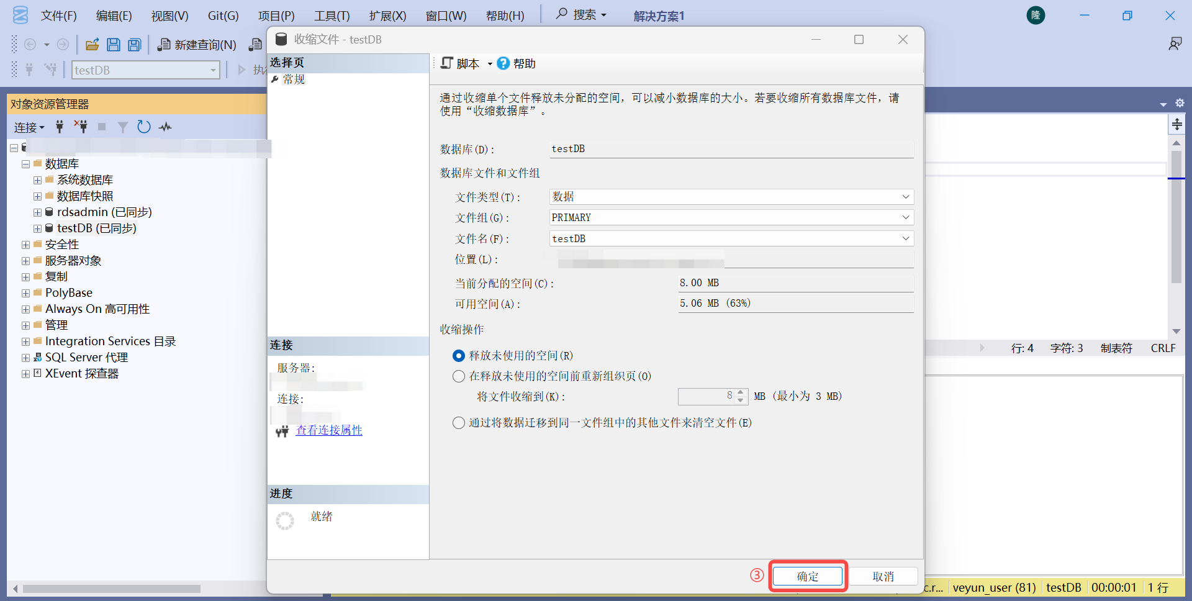The height and width of the screenshot is (601, 1192).
Task: Open the 工具(T) menu
Action: tap(332, 16)
